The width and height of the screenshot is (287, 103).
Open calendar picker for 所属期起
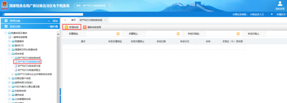(x=118, y=34)
